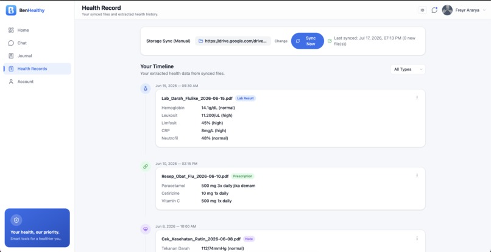The height and width of the screenshot is (252, 491).
Task: Click the Sync Now button
Action: [x=308, y=41]
